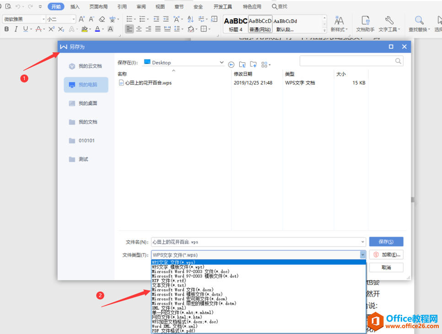The image size is (442, 334).
Task: Click the font color A icon
Action: (97, 29)
